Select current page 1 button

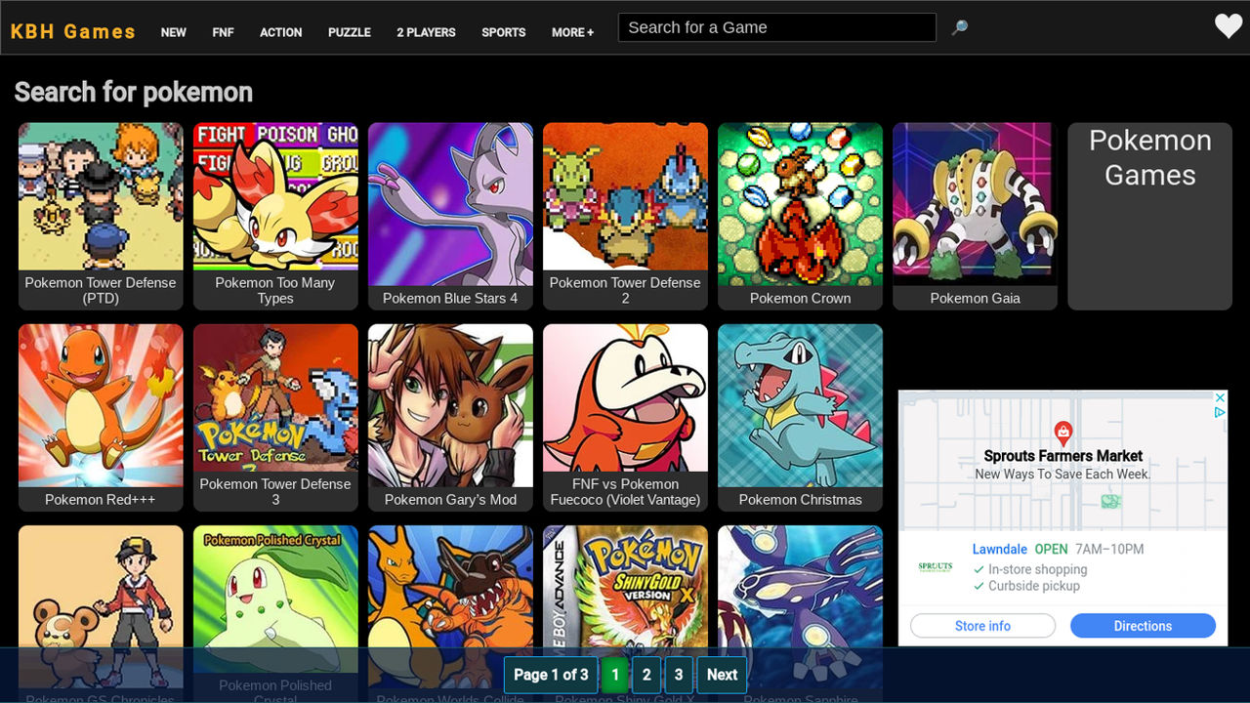pyautogui.click(x=614, y=675)
